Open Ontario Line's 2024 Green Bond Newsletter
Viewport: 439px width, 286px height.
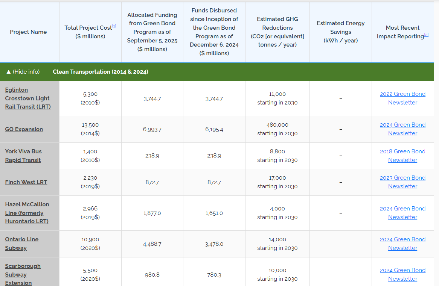click(x=402, y=244)
